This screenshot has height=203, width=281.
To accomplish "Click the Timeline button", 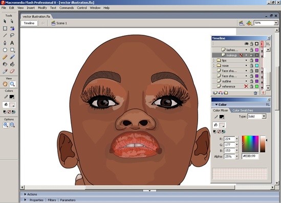I will tap(29, 23).
